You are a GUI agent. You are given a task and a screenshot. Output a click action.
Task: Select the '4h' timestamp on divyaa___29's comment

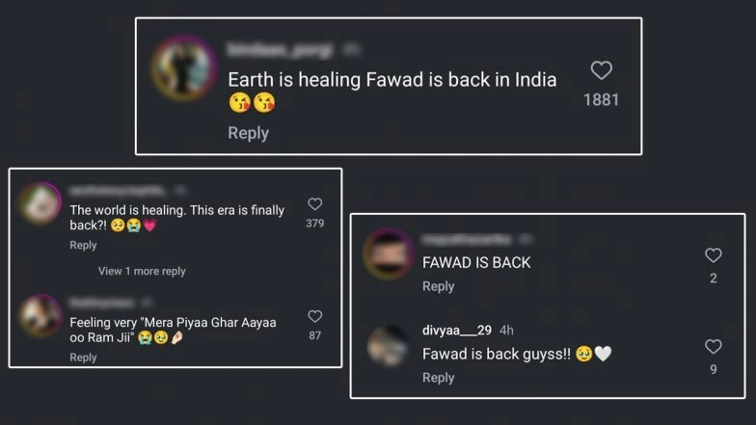506,330
